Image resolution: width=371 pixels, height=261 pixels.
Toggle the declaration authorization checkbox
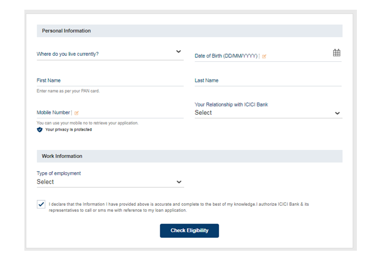41,205
